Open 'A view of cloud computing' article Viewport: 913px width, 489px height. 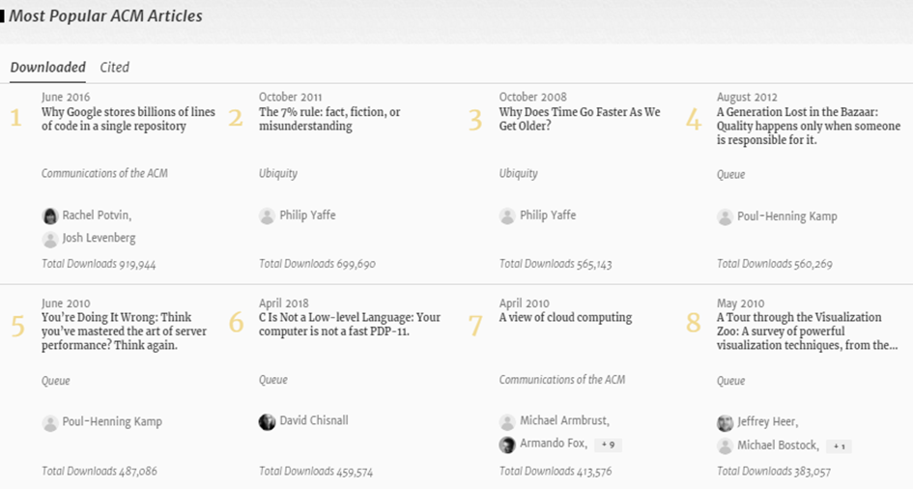click(565, 317)
